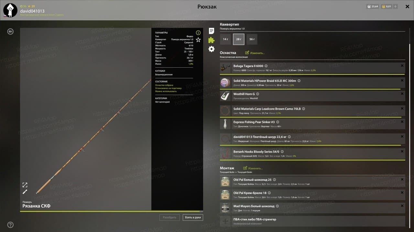Click the Взять в руки button

pos(193,217)
